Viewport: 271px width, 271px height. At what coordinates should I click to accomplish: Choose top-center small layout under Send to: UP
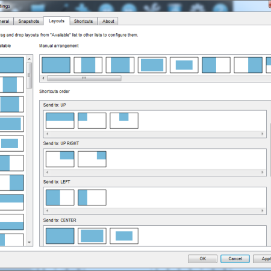(x=124, y=120)
